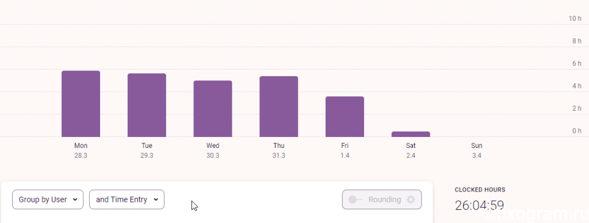Click the Clocked Hours total 26:04:59
Image resolution: width=589 pixels, height=223 pixels.
tap(479, 205)
